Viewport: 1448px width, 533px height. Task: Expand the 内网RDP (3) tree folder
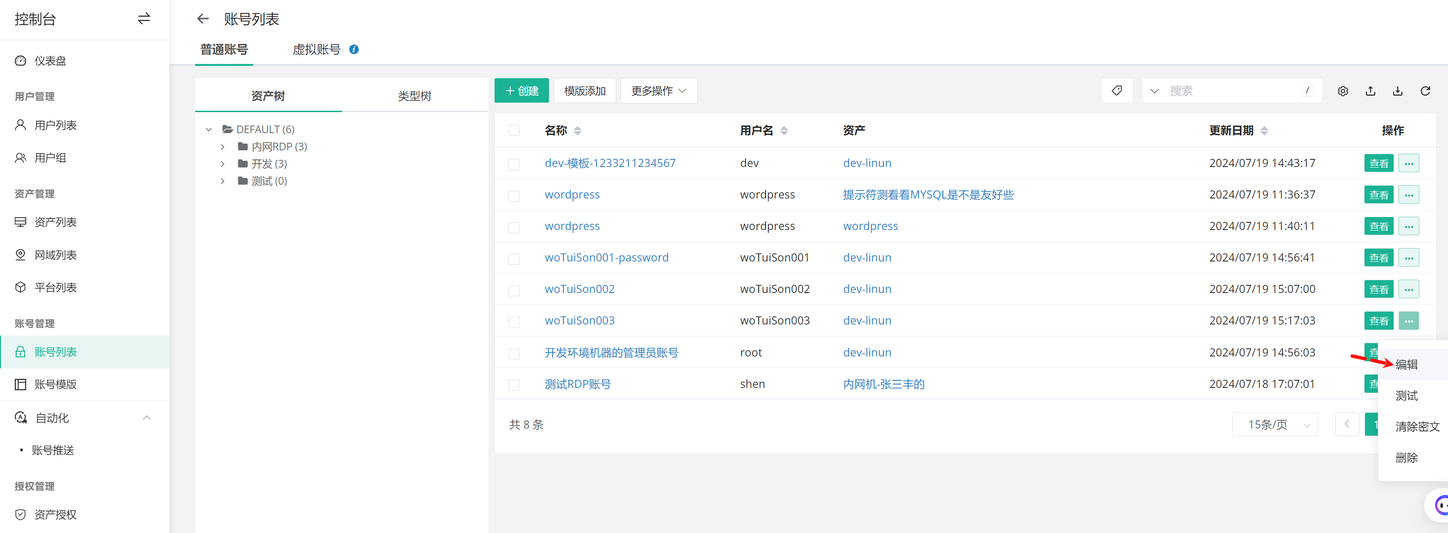click(x=223, y=147)
